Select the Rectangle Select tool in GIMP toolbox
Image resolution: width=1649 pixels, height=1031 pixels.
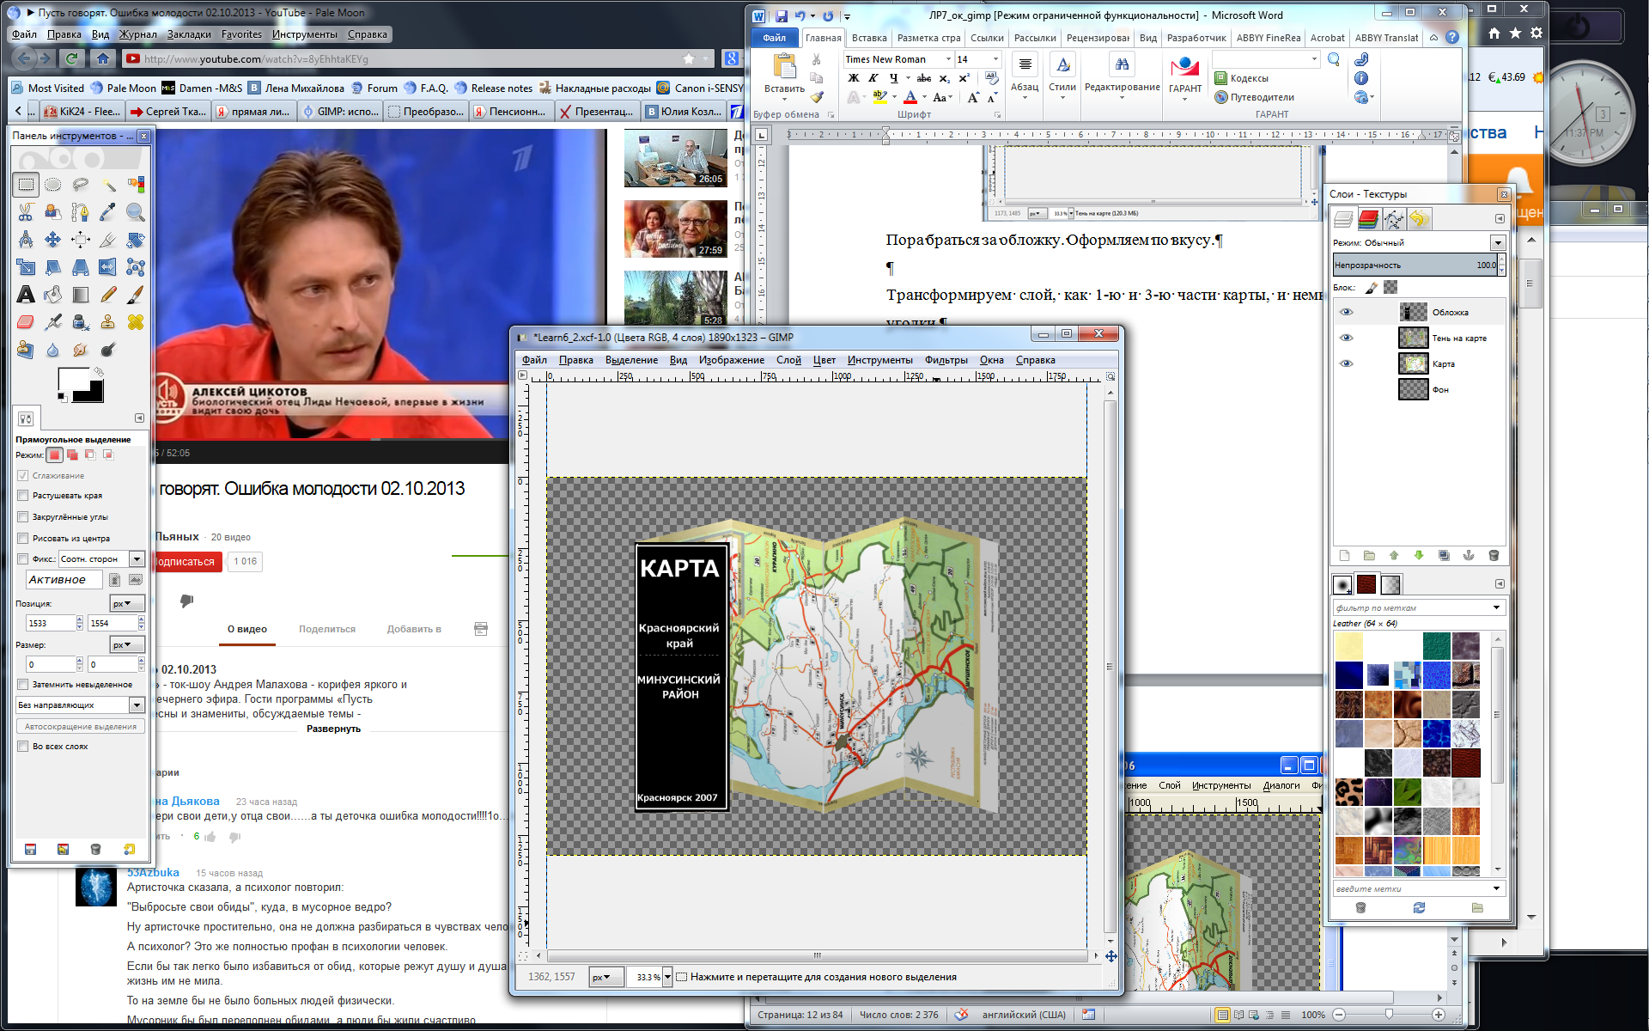coord(26,185)
